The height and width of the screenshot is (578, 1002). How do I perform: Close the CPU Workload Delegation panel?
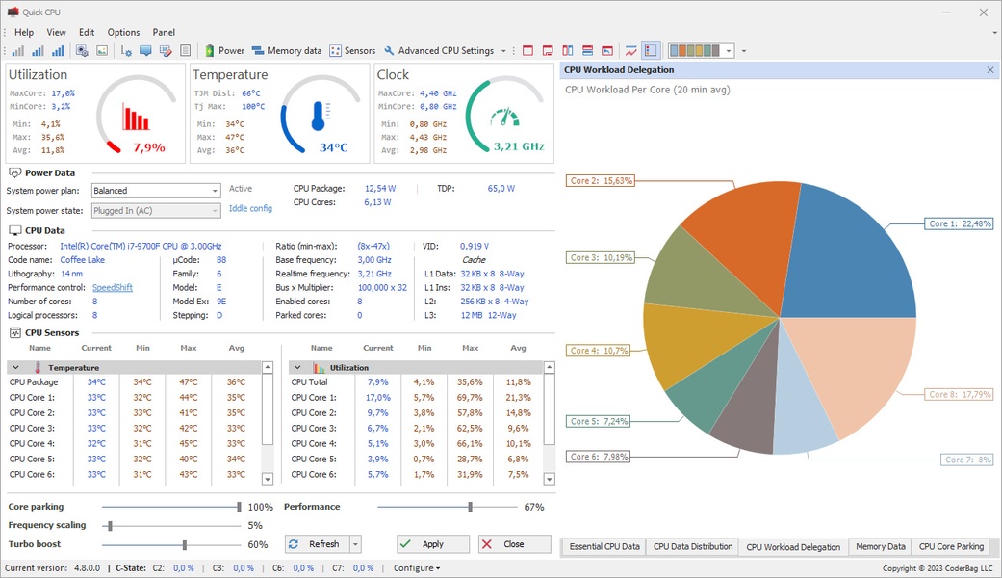990,70
